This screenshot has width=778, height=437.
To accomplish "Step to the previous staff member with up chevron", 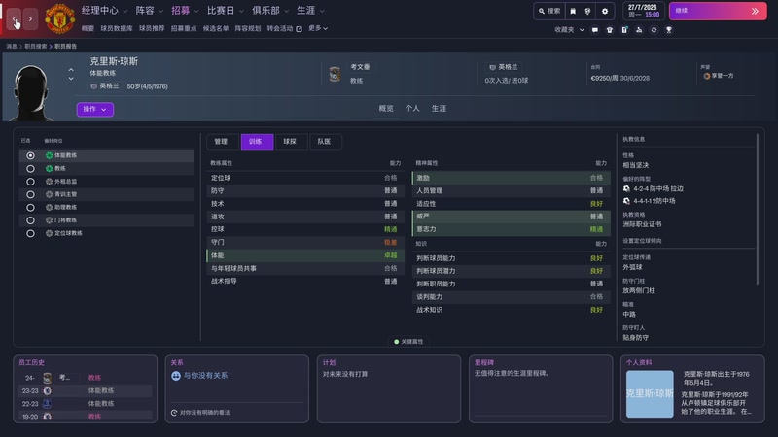I will click(71, 70).
